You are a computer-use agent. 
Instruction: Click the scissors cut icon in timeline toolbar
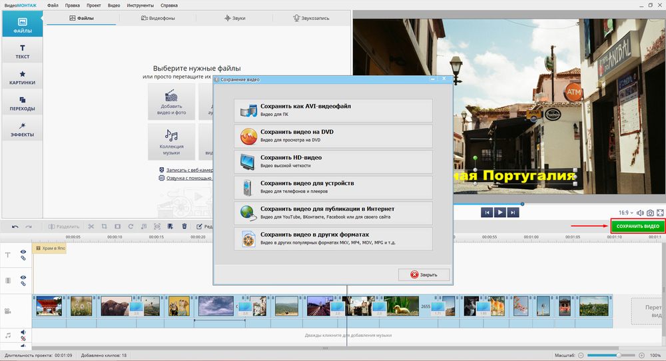point(91,226)
